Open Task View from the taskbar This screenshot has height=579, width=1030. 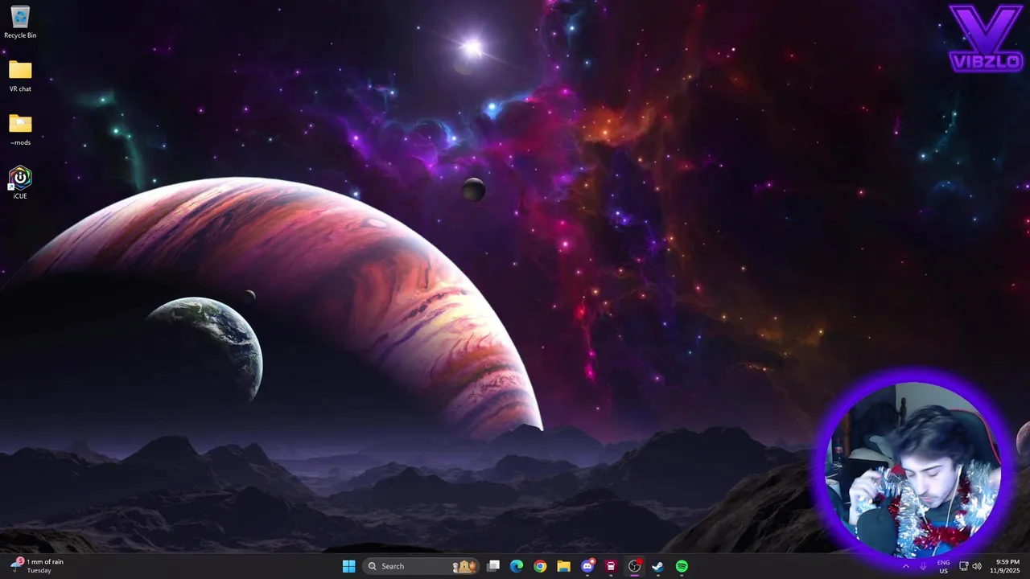(x=493, y=566)
